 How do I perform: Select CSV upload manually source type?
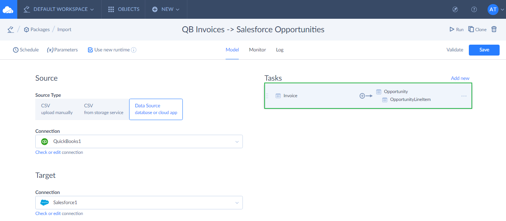(x=57, y=109)
